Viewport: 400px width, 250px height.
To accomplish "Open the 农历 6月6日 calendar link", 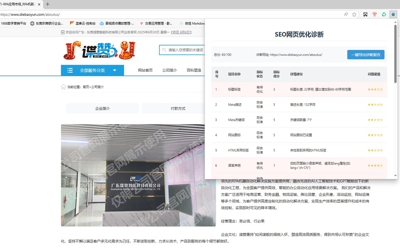I will 182,32.
